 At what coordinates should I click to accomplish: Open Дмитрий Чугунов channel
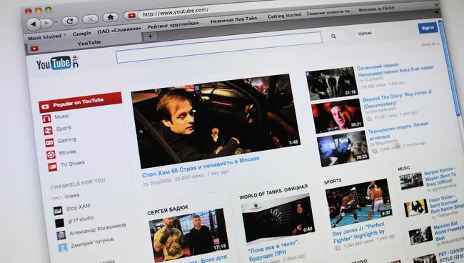(92, 242)
